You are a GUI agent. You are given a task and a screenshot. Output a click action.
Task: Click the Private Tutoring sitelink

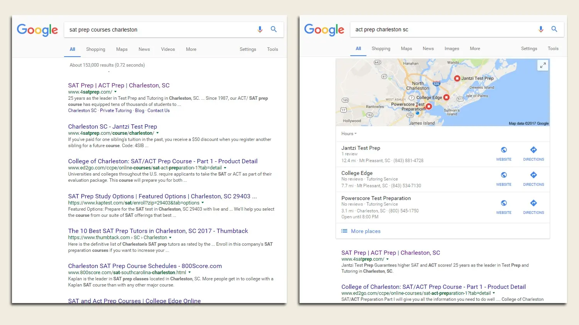[116, 111]
